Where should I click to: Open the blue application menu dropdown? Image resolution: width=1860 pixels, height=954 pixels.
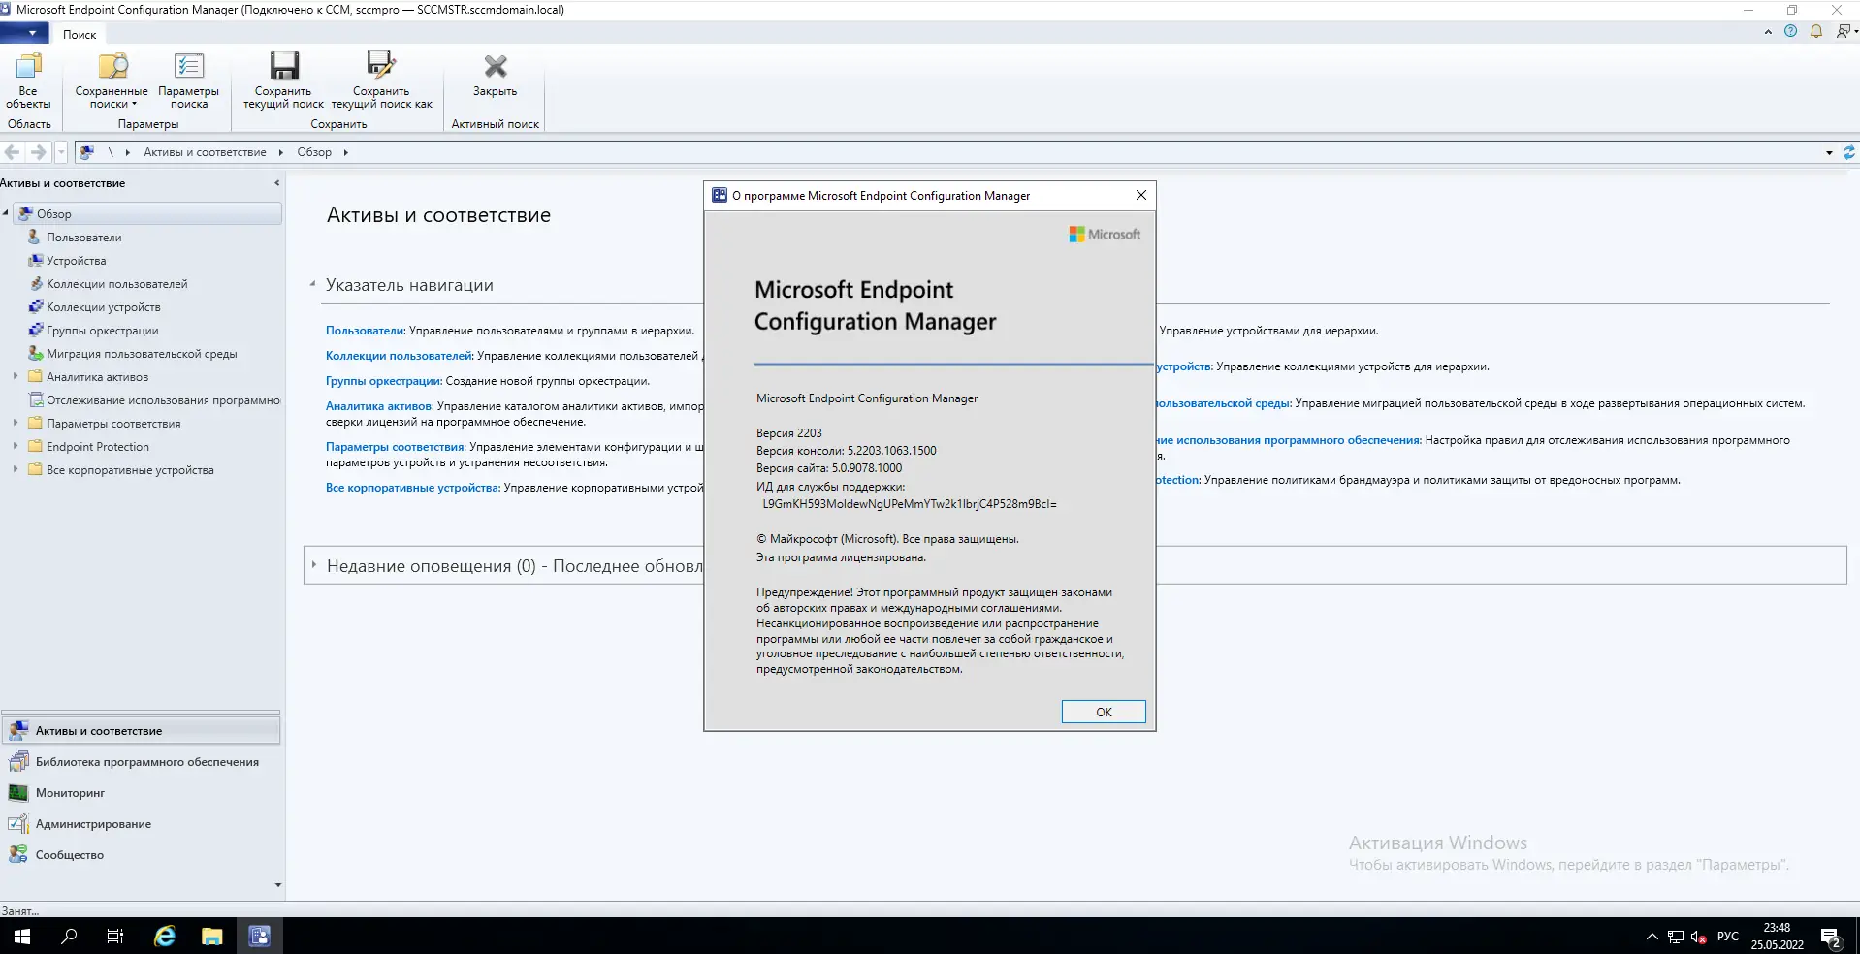pos(24,33)
